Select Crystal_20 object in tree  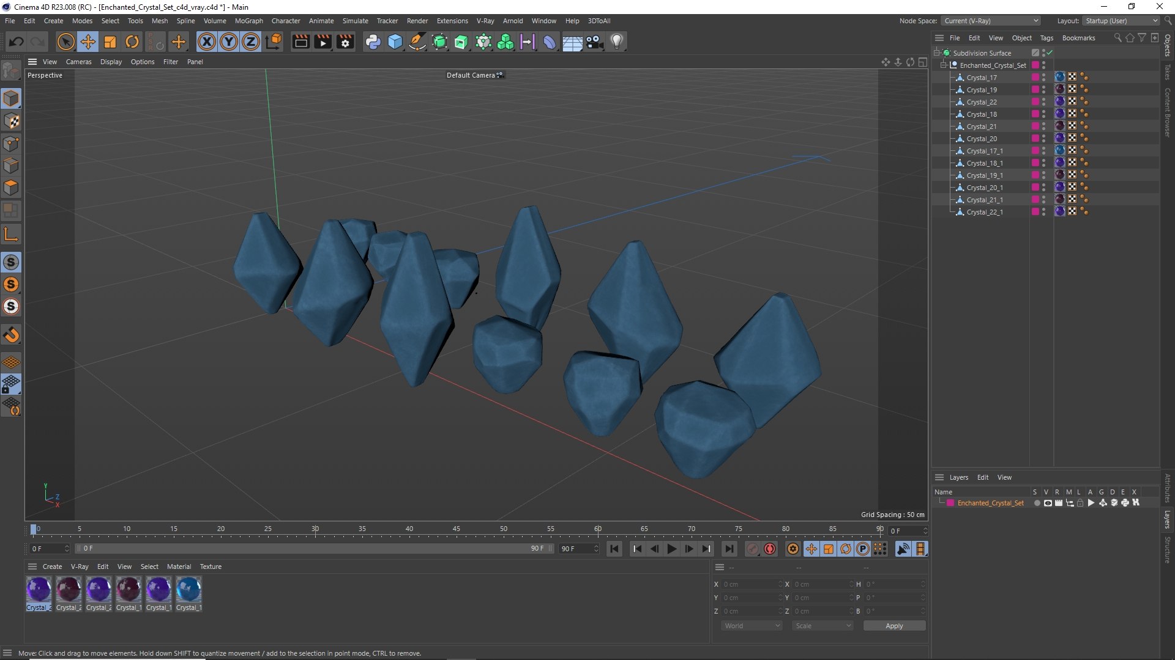point(982,139)
